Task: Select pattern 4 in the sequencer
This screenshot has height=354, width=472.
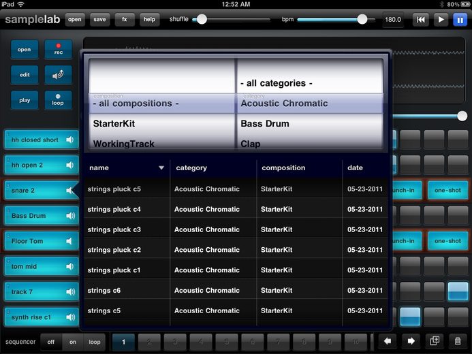Action: 201,342
